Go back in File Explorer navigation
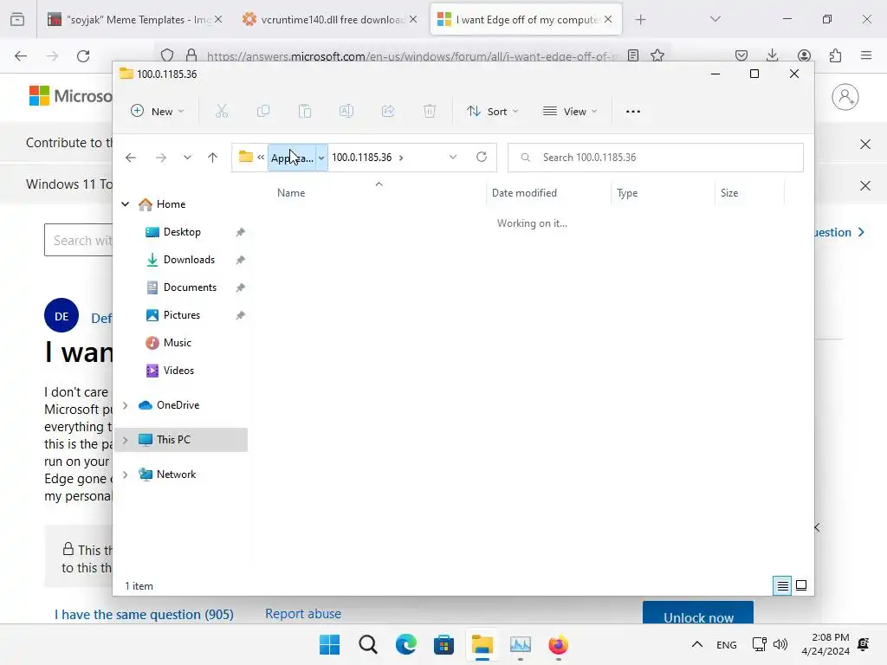This screenshot has height=665, width=887. pos(131,158)
